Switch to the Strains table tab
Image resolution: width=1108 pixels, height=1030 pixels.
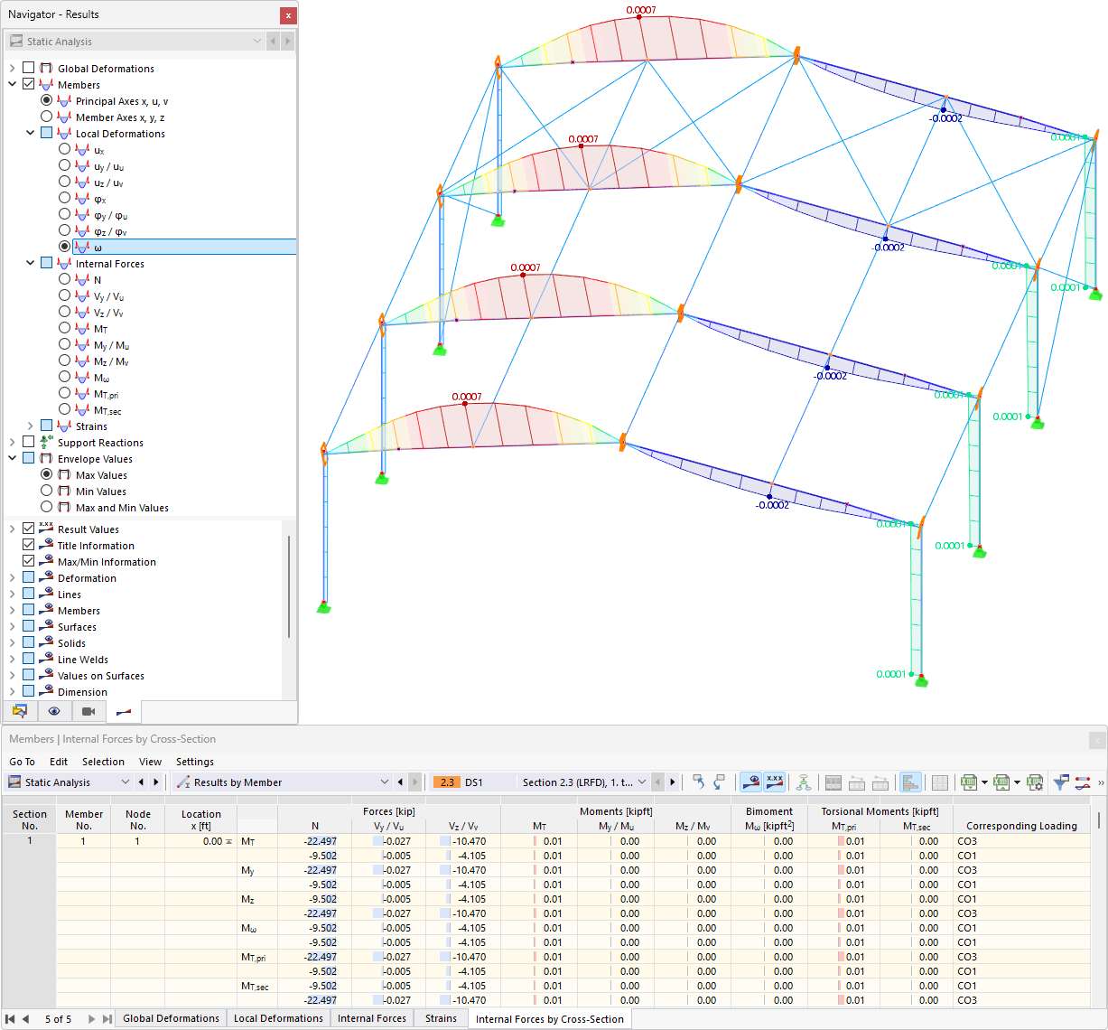point(442,1019)
